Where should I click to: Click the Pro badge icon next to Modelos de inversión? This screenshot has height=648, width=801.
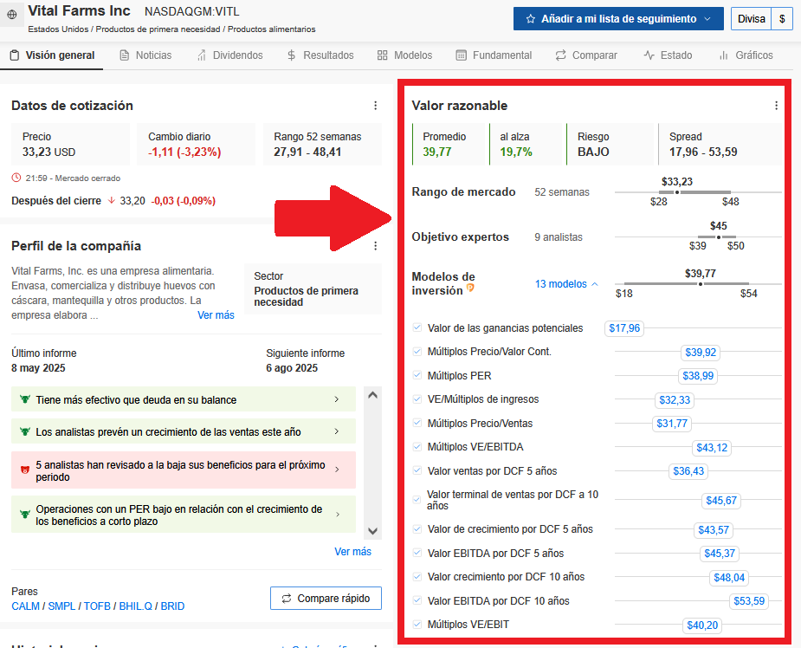[470, 288]
